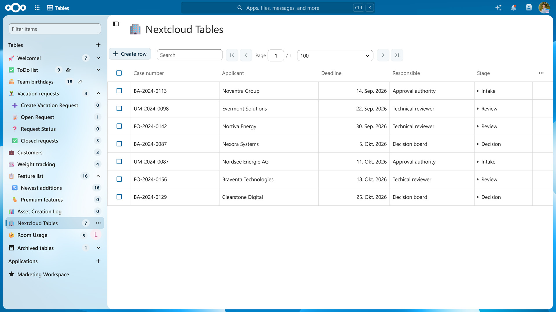The width and height of the screenshot is (556, 312).
Task: Open the contacts menu icon
Action: click(529, 8)
